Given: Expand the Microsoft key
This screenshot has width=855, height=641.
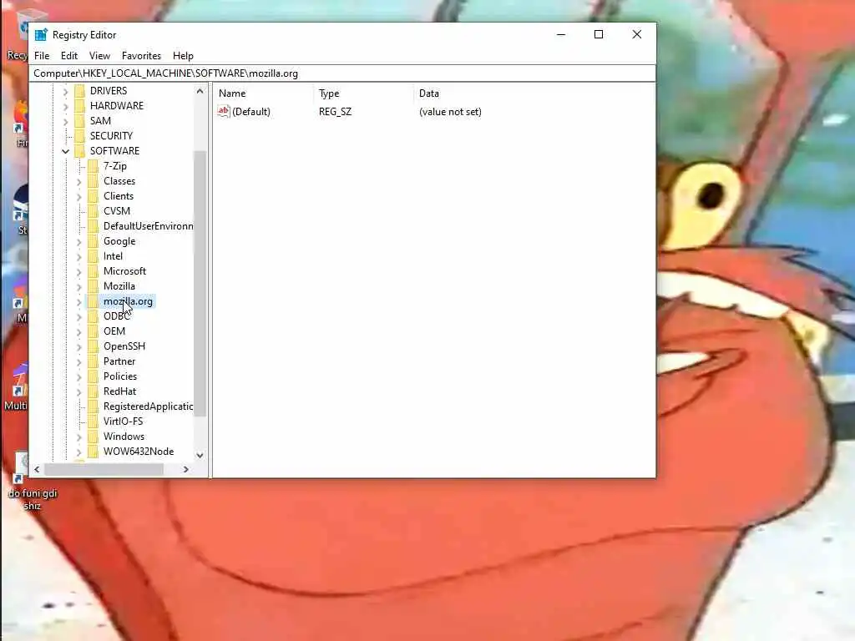Looking at the screenshot, I should click(79, 271).
